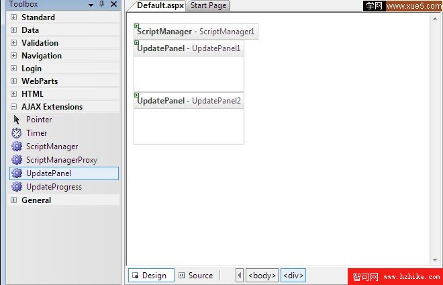This screenshot has height=285, width=443.
Task: Close the Toolbox panel
Action: coord(114,4)
